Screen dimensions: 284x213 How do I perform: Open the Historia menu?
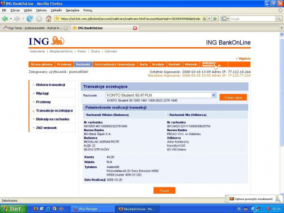[41, 10]
